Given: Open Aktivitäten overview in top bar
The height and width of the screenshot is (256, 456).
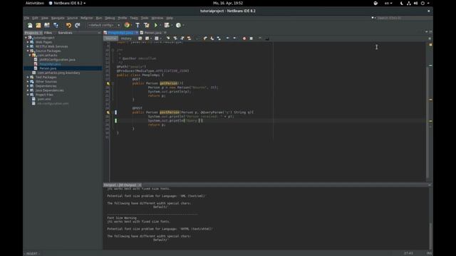Looking at the screenshot, I should (35, 3).
